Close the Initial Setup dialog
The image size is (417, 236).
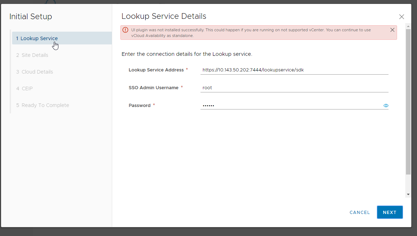(401, 17)
